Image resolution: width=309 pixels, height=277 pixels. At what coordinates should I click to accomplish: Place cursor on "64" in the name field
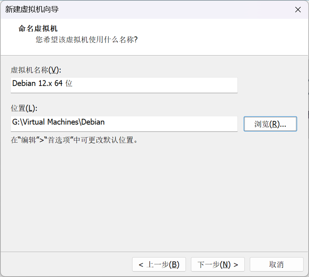click(58, 83)
